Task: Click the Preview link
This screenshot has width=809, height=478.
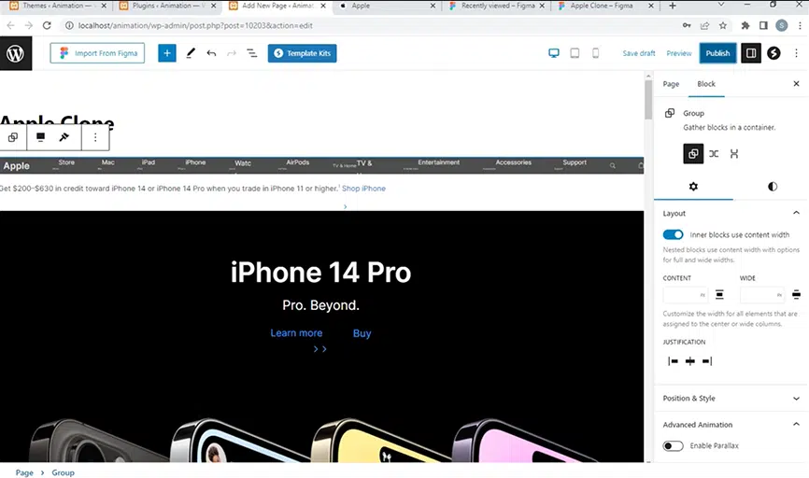Action: 678,53
